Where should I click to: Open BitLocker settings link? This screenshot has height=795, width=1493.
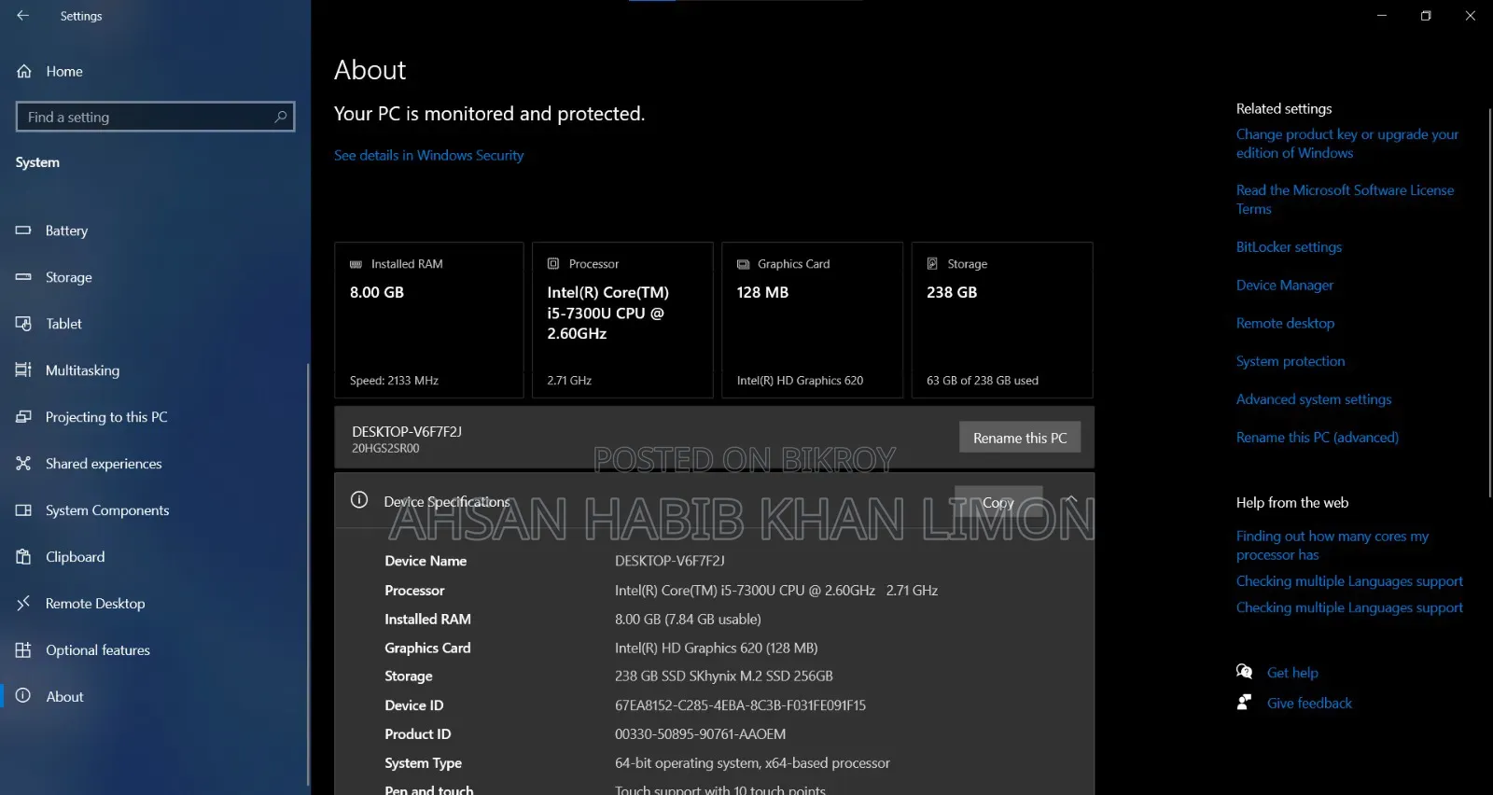click(x=1289, y=247)
